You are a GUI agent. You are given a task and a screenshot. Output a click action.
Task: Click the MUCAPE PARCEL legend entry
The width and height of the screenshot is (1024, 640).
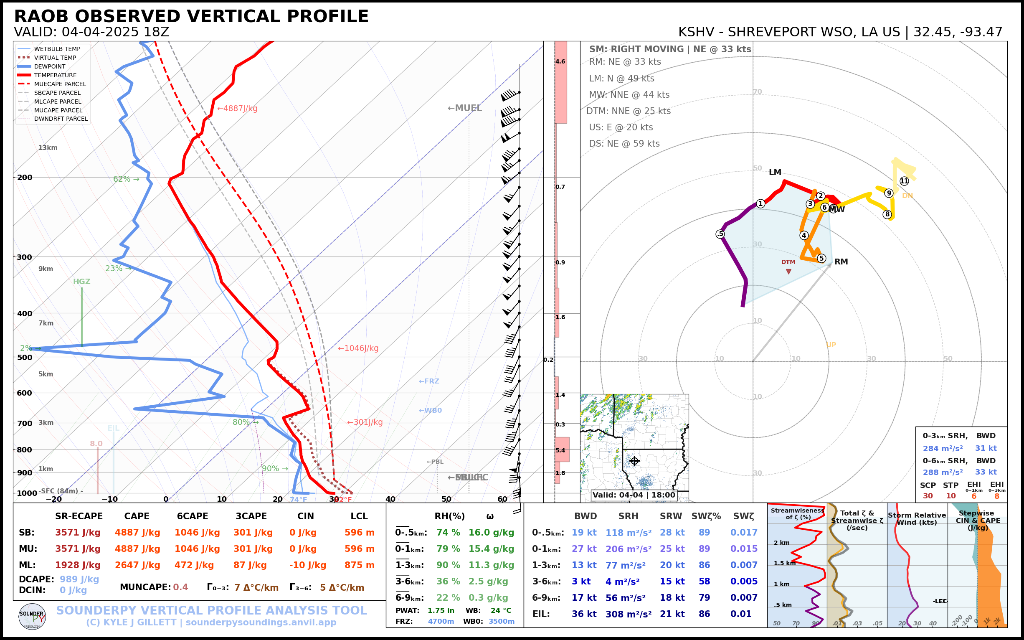[58, 110]
